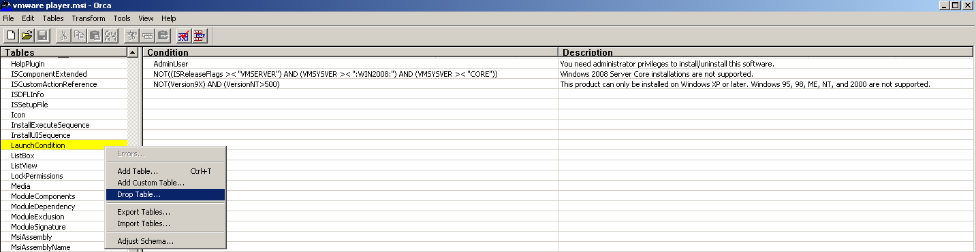Click the Save floppy disk icon

[42, 35]
